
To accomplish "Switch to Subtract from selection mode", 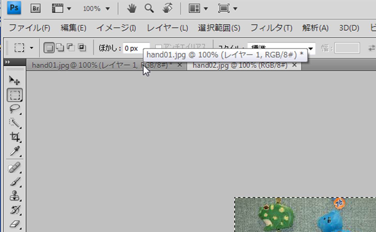I will [x=71, y=48].
